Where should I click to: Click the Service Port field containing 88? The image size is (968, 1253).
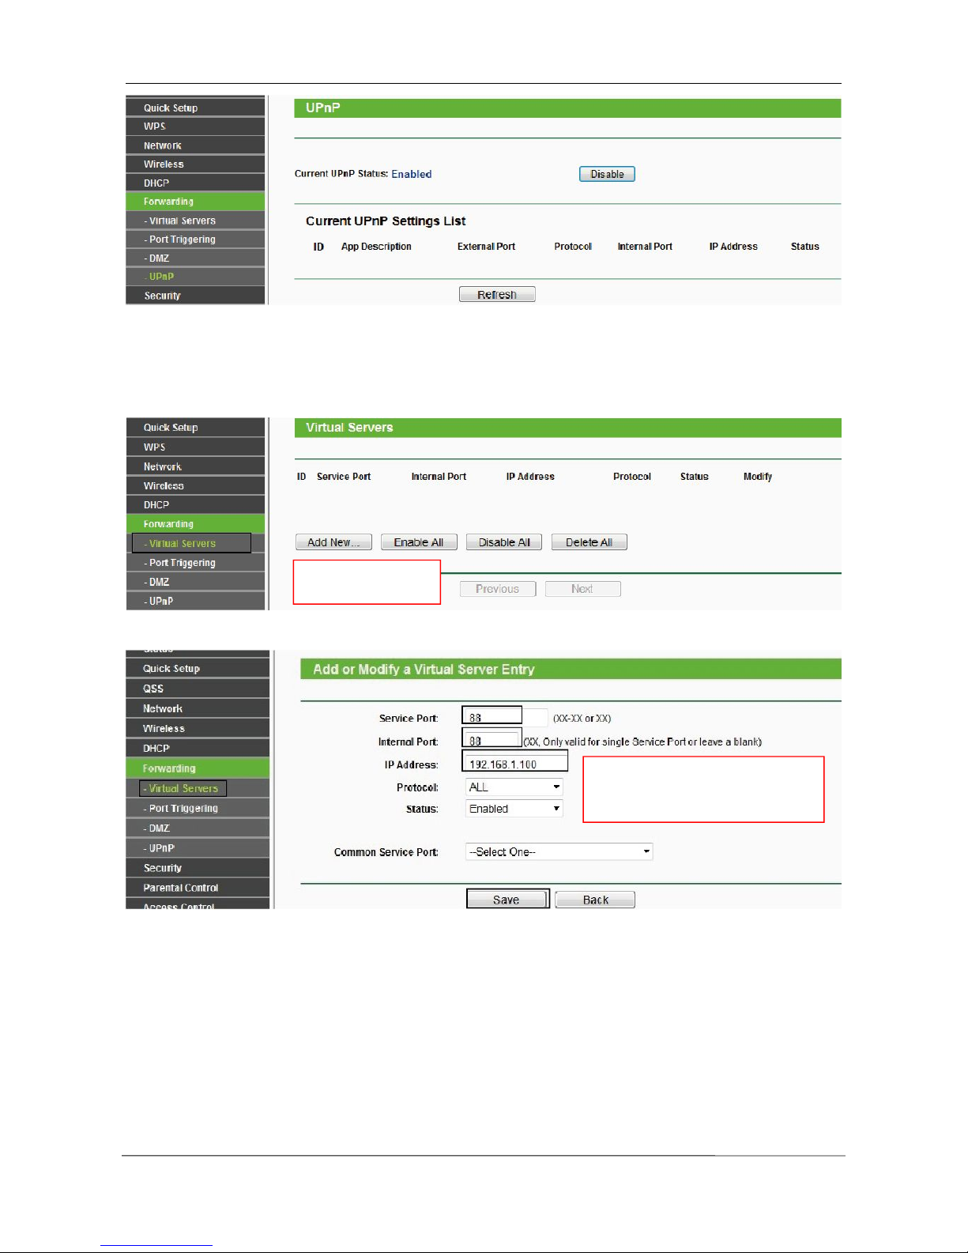492,715
